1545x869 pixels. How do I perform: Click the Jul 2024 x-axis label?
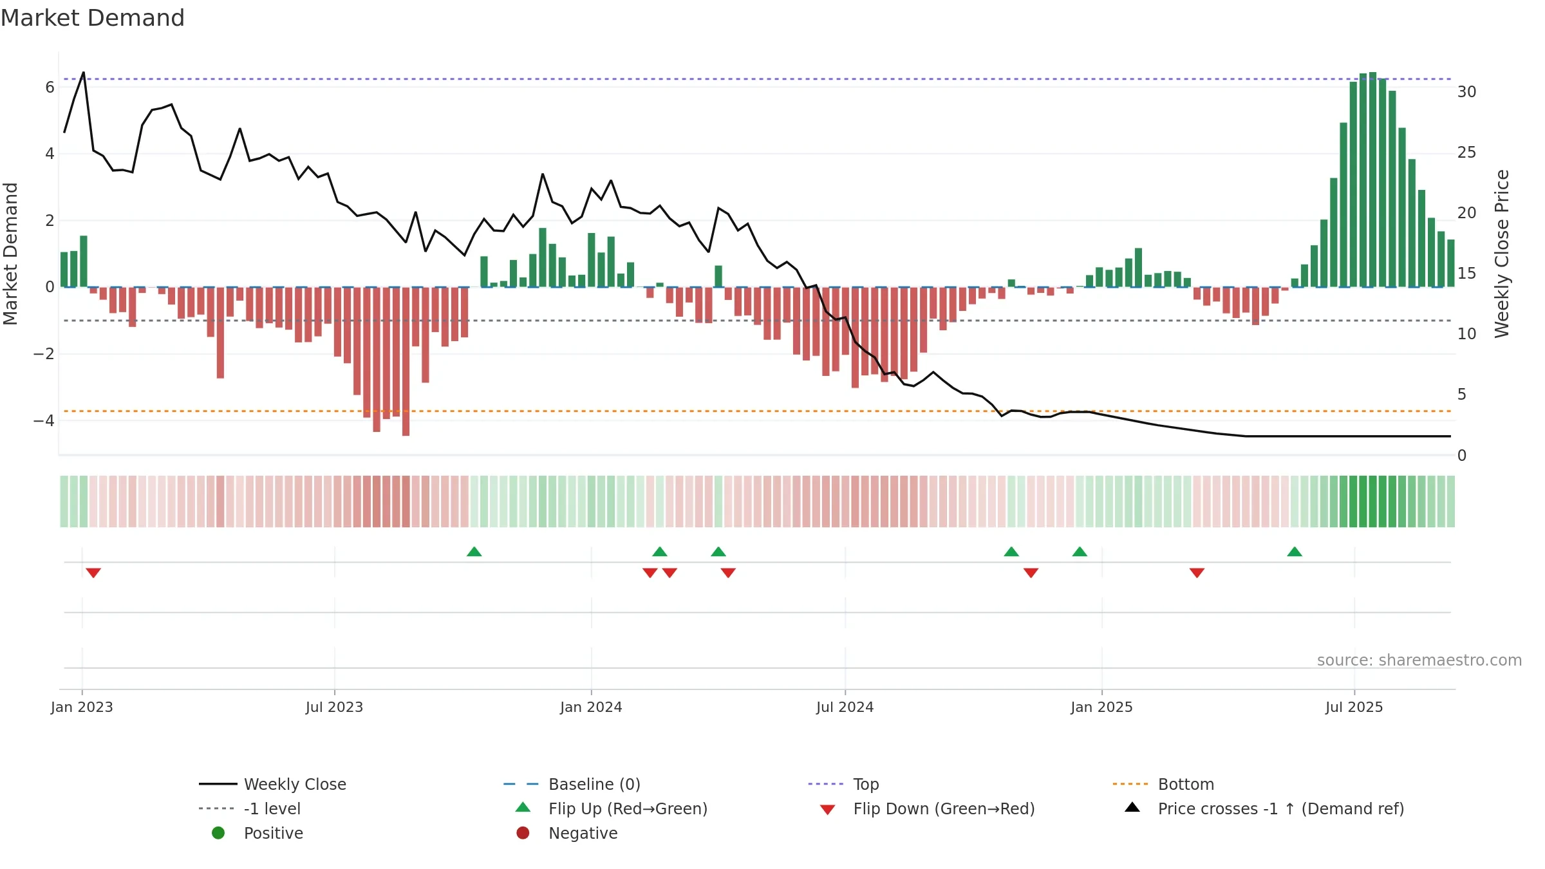pyautogui.click(x=845, y=707)
